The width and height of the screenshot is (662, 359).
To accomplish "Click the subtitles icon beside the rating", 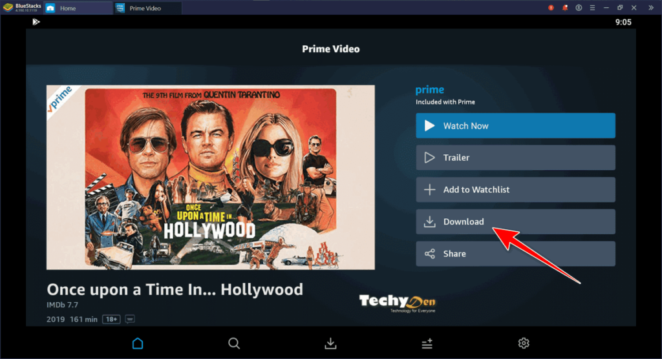I will click(130, 320).
